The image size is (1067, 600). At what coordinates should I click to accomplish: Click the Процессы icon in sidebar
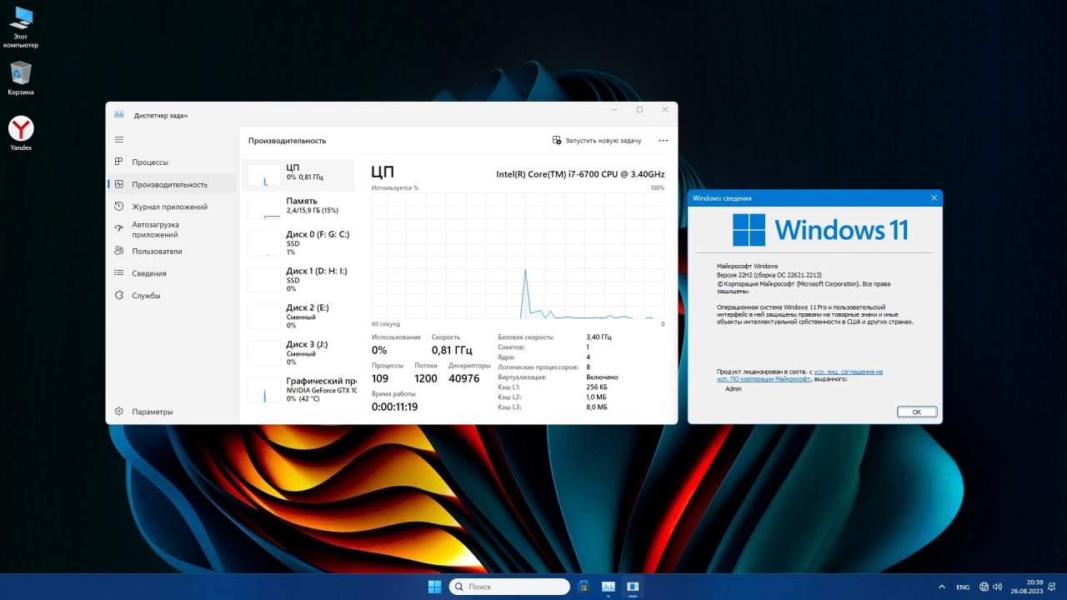tap(119, 162)
